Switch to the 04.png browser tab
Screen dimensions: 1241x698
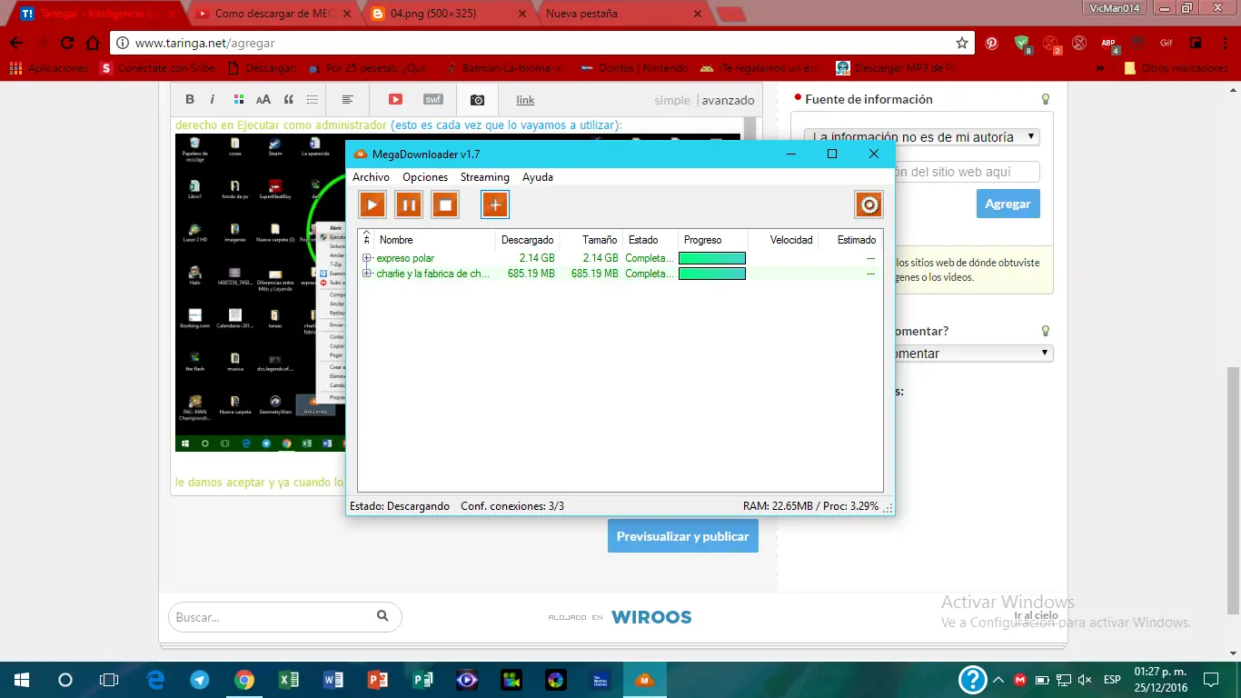445,14
